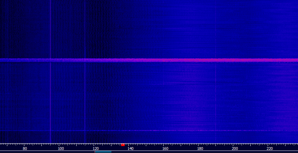298x153 pixels.
Task: Click the 200 label on frequency ruler
Action: tap(235, 148)
